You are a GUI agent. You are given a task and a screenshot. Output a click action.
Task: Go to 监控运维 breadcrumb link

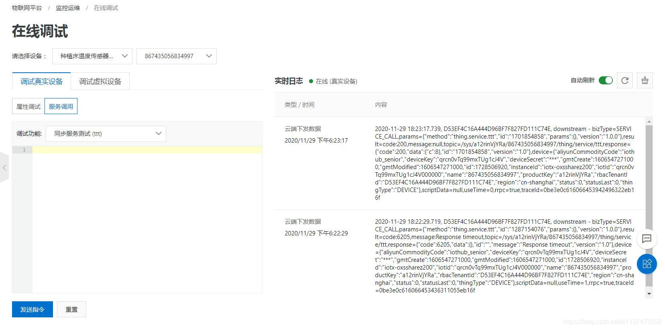coord(68,8)
